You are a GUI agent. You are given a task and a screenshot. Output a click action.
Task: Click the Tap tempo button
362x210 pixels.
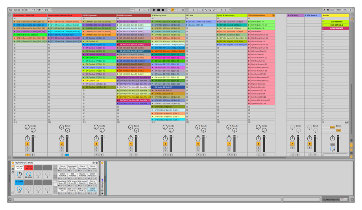(x=10, y=10)
